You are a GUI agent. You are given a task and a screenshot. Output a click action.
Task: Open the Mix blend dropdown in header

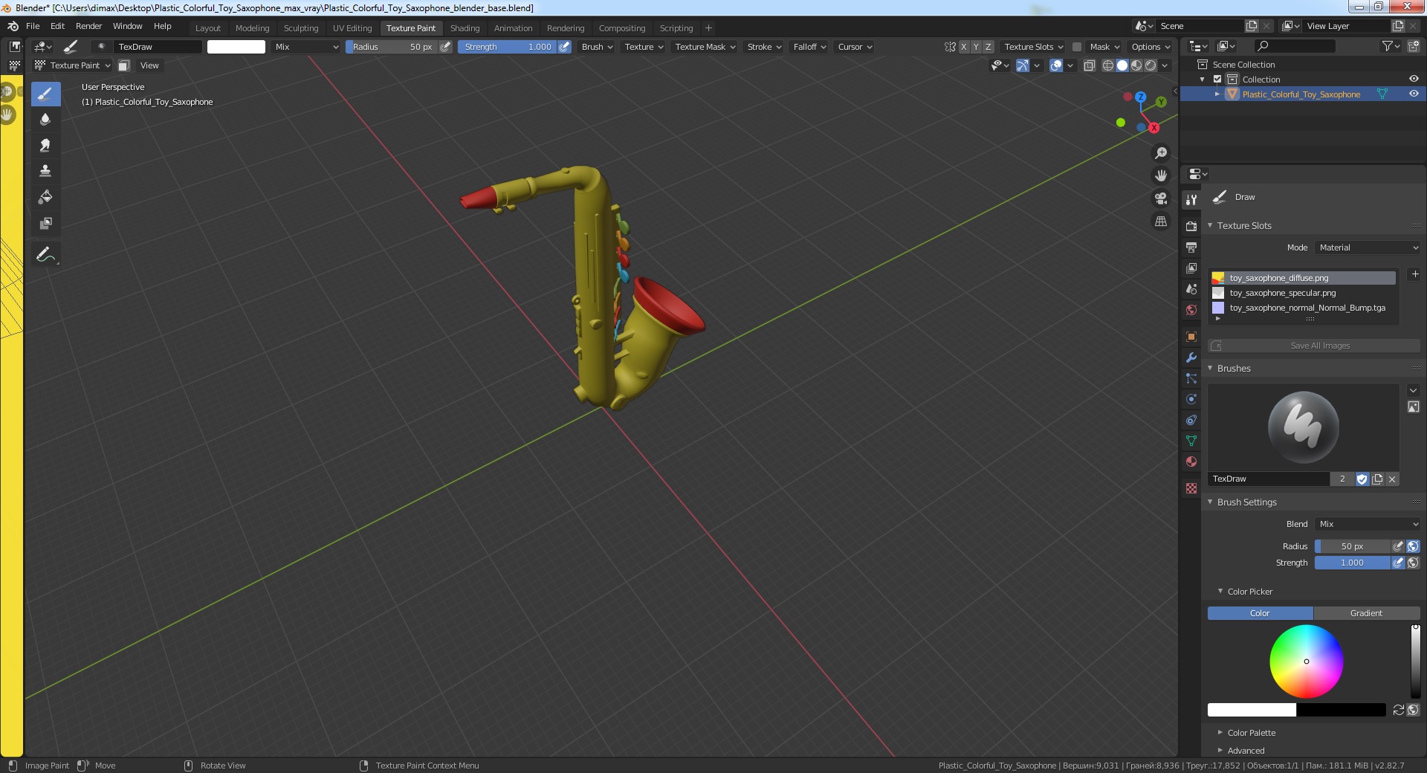pyautogui.click(x=305, y=47)
